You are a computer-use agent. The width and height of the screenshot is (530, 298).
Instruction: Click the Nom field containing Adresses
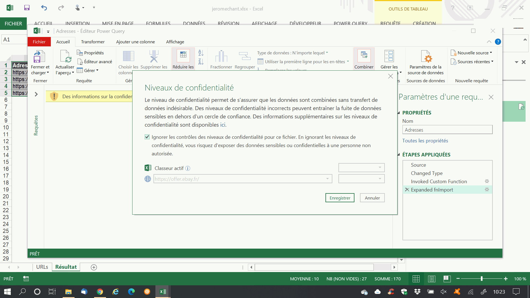447,130
